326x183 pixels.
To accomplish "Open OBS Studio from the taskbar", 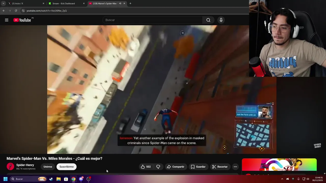I will pos(88,179).
